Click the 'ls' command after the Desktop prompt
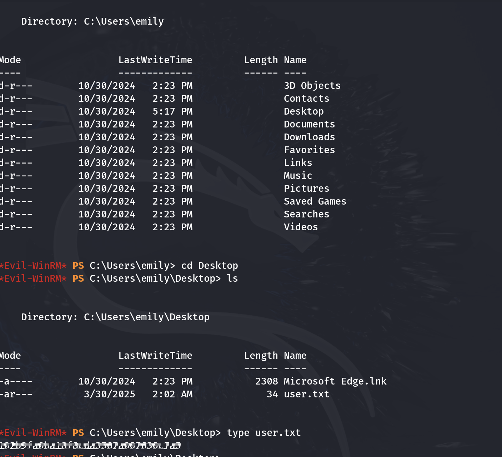 232,278
